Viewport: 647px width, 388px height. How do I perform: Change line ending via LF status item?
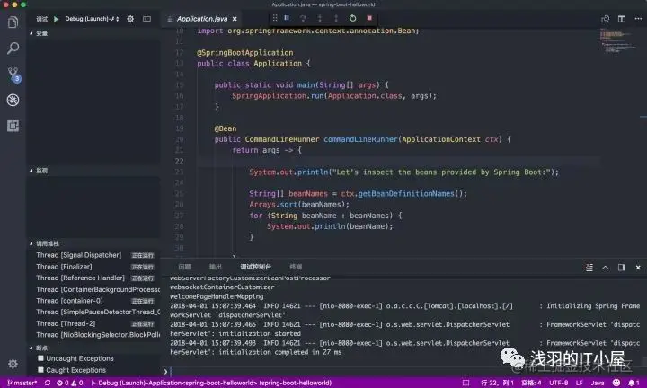pos(580,383)
